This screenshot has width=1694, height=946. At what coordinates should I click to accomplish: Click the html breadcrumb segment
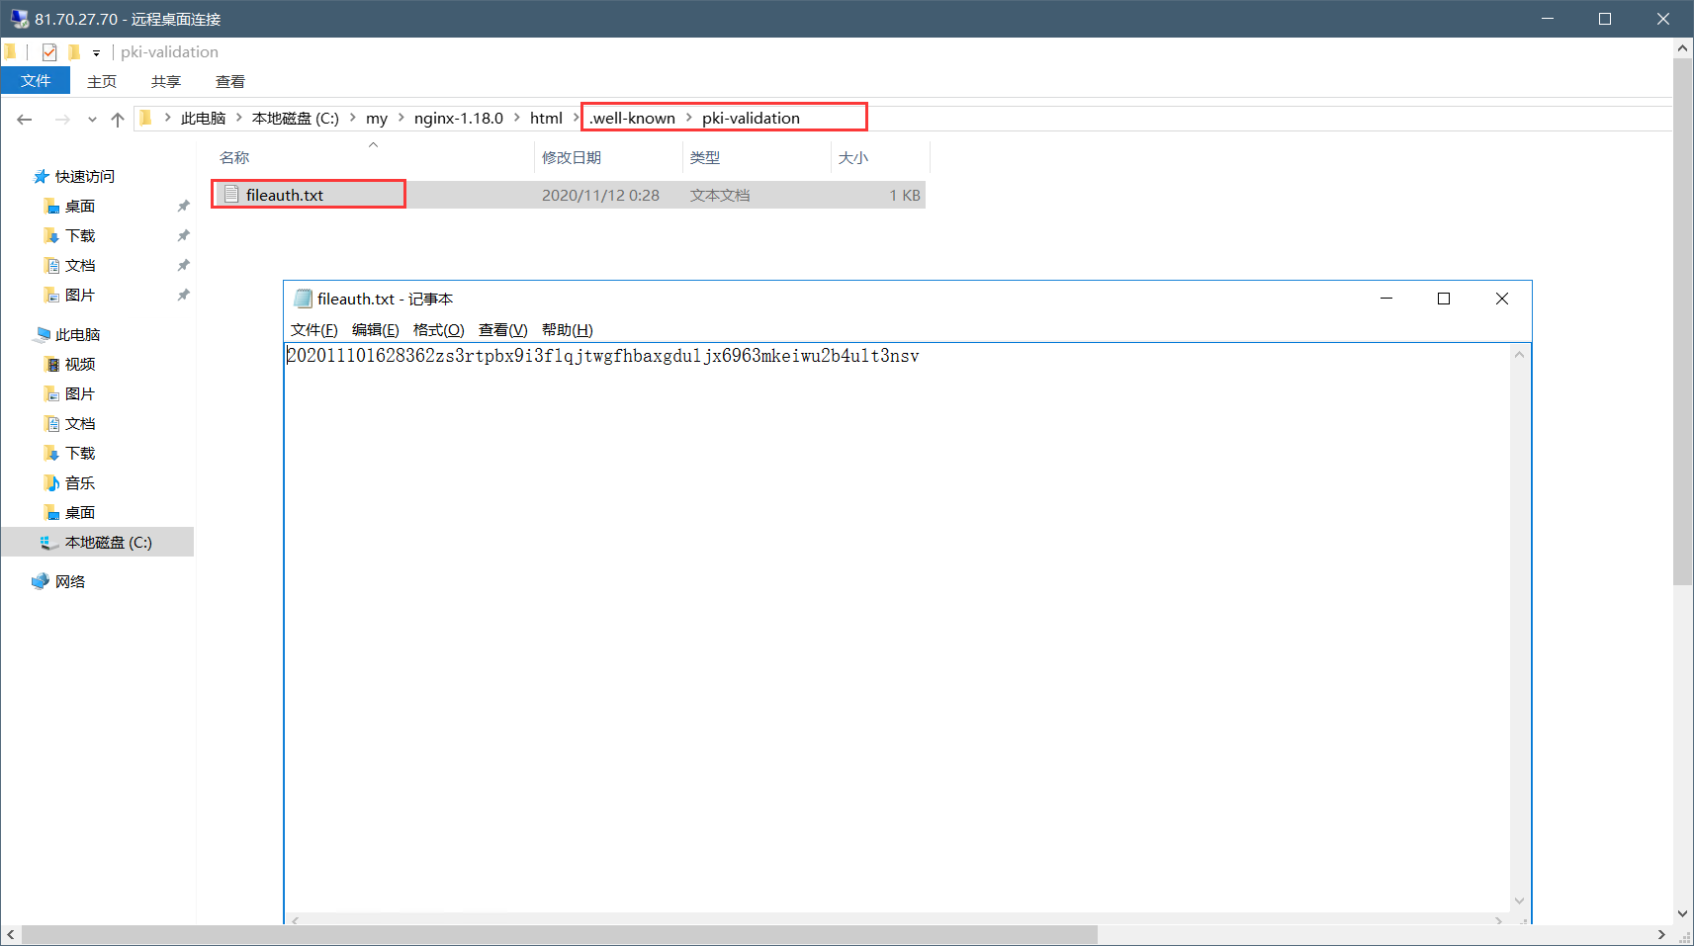coord(546,118)
